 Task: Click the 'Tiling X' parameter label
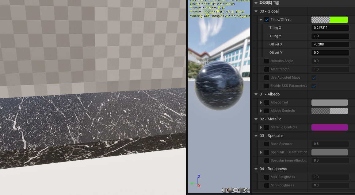(x=275, y=28)
